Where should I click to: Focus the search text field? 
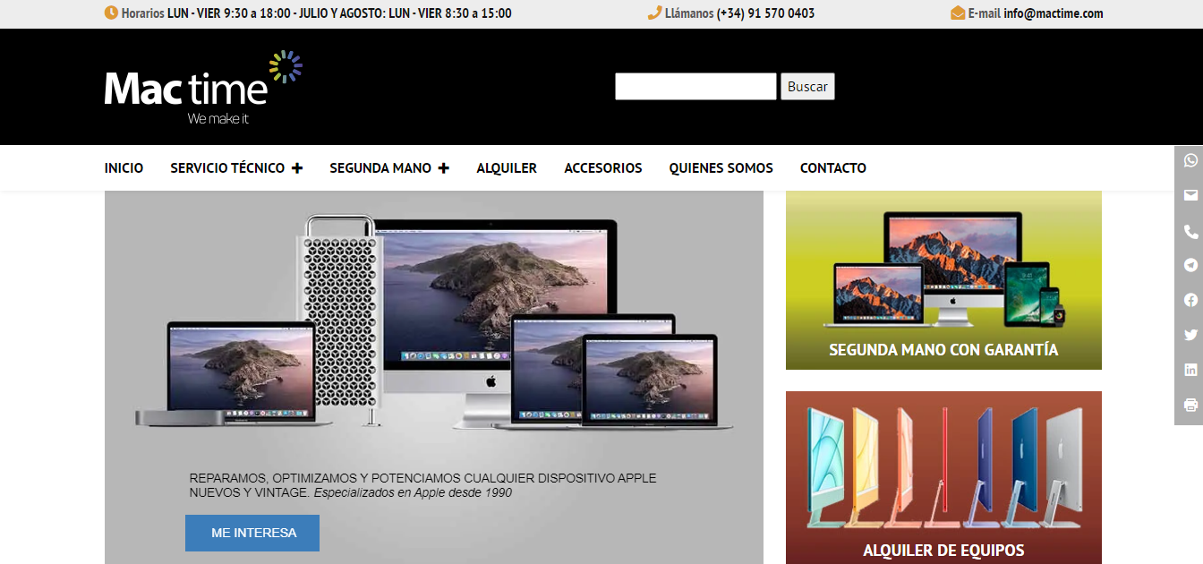pyautogui.click(x=695, y=87)
